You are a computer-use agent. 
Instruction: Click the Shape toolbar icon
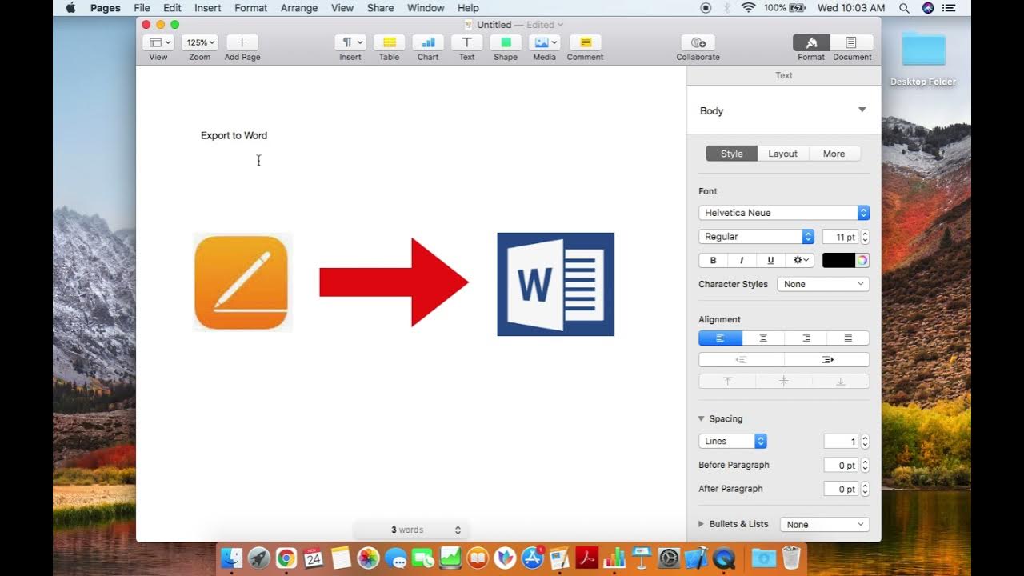click(506, 42)
